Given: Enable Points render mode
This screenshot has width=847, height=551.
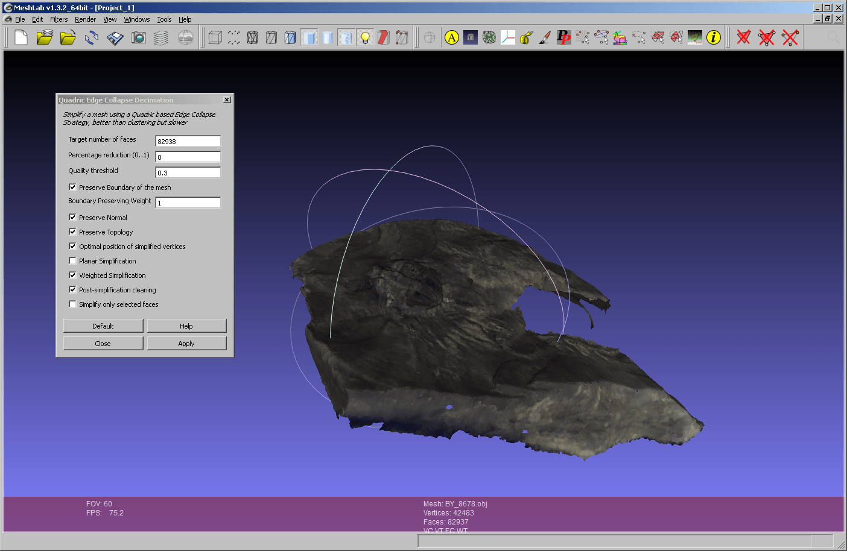Looking at the screenshot, I should pyautogui.click(x=233, y=38).
